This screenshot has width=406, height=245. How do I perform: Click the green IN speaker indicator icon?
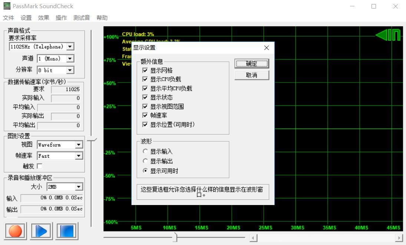[388, 35]
